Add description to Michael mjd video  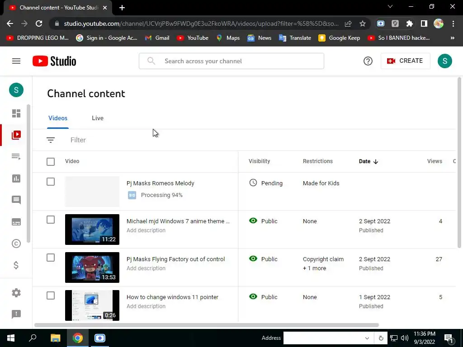coord(146,230)
